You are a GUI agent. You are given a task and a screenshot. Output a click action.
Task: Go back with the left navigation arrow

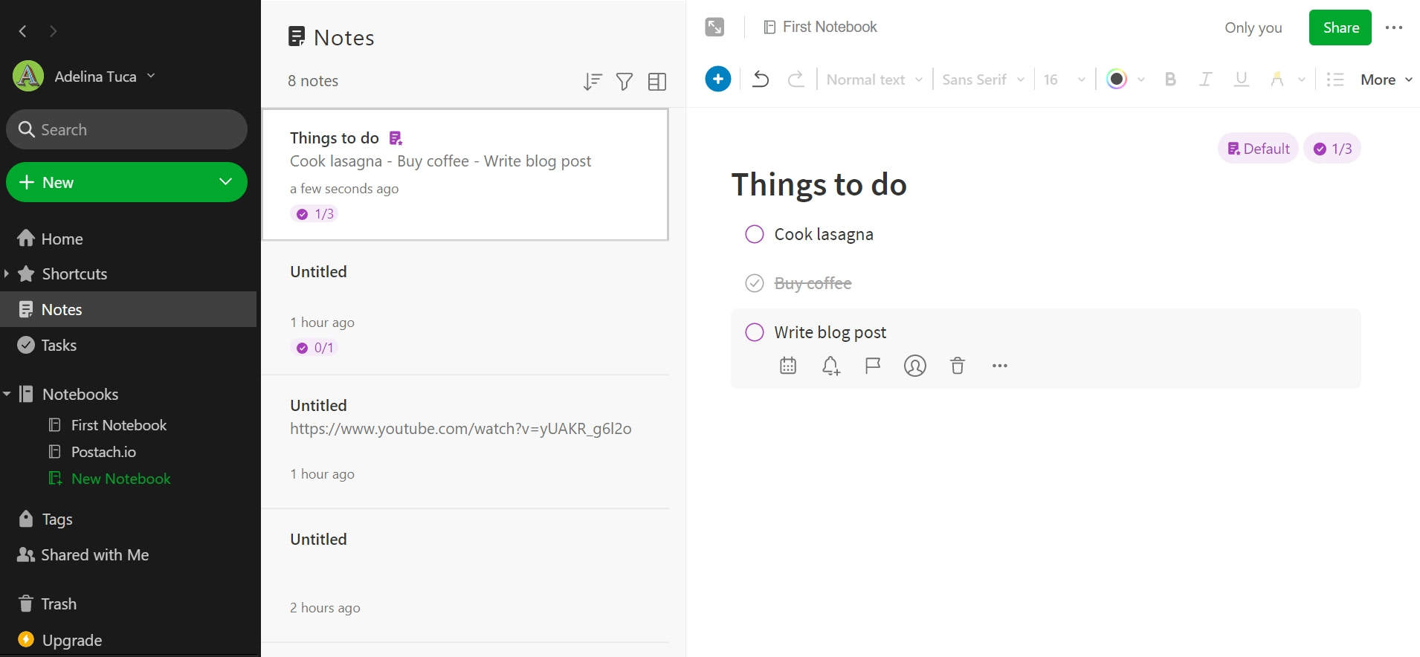23,31
